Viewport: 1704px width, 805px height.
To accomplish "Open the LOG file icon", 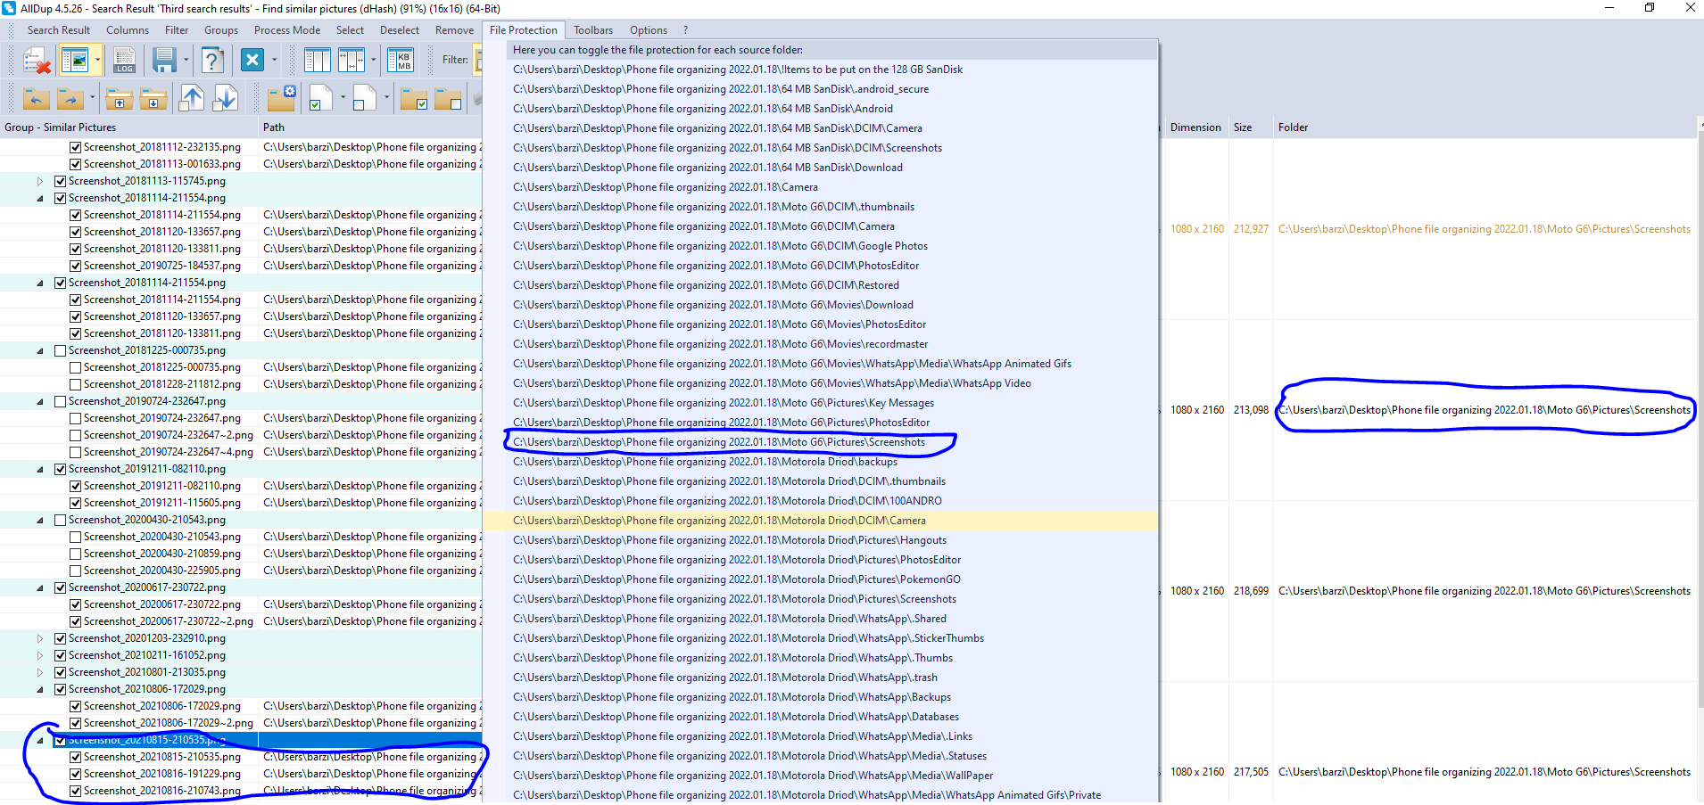I will (124, 61).
